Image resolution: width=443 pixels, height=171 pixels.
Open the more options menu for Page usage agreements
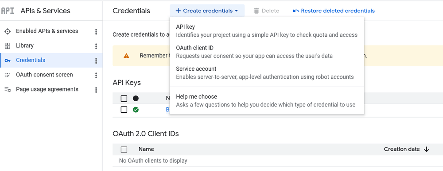(x=96, y=90)
